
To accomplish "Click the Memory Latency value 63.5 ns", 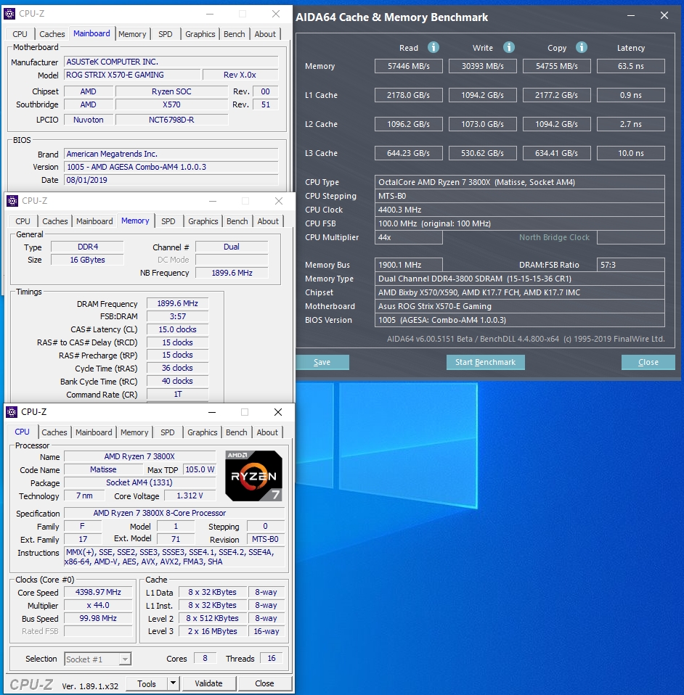I will [x=631, y=66].
